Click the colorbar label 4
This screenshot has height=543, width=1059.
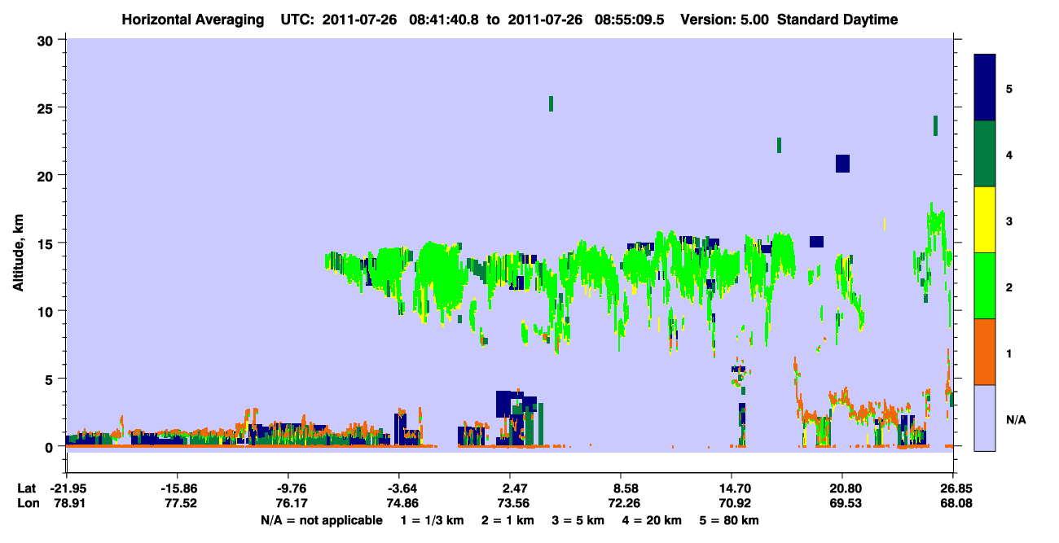click(1009, 154)
